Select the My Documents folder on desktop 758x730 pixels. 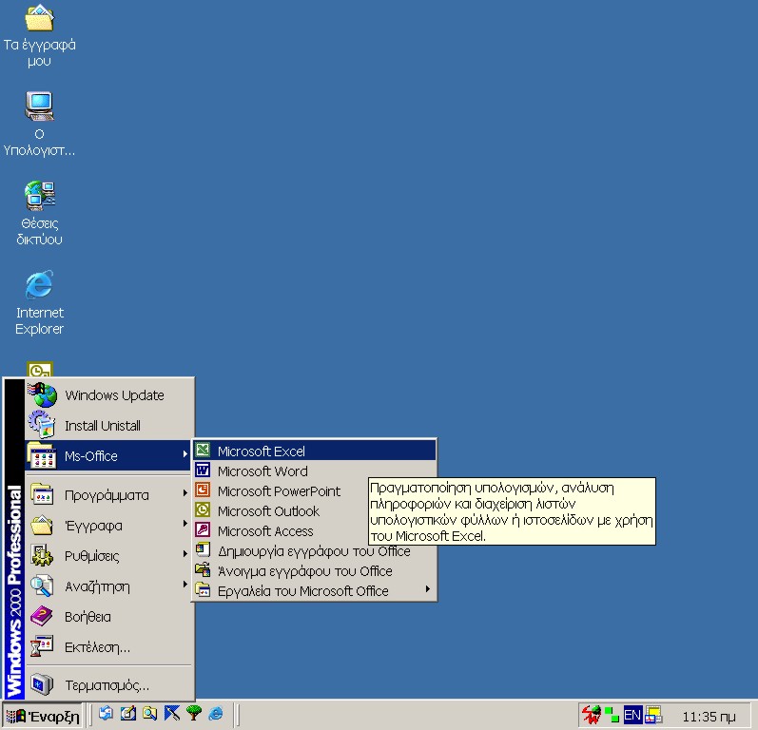tap(39, 19)
